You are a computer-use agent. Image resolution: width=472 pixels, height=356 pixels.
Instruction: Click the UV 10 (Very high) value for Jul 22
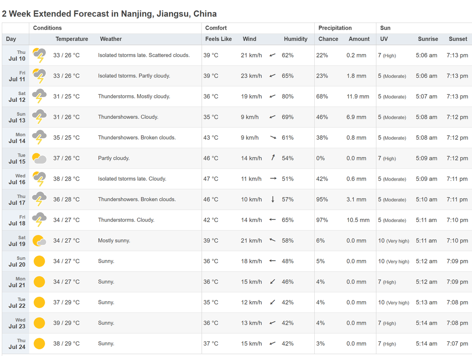coord(393,303)
